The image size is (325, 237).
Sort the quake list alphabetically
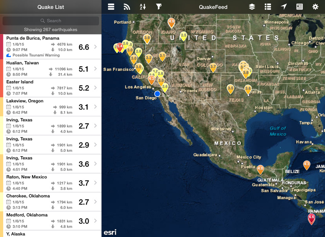click(x=143, y=7)
